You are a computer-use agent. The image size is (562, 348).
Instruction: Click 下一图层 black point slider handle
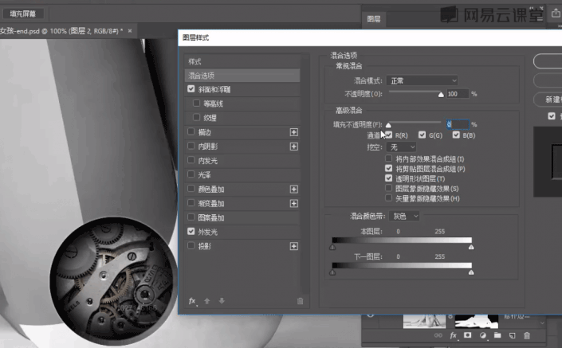[x=332, y=272]
